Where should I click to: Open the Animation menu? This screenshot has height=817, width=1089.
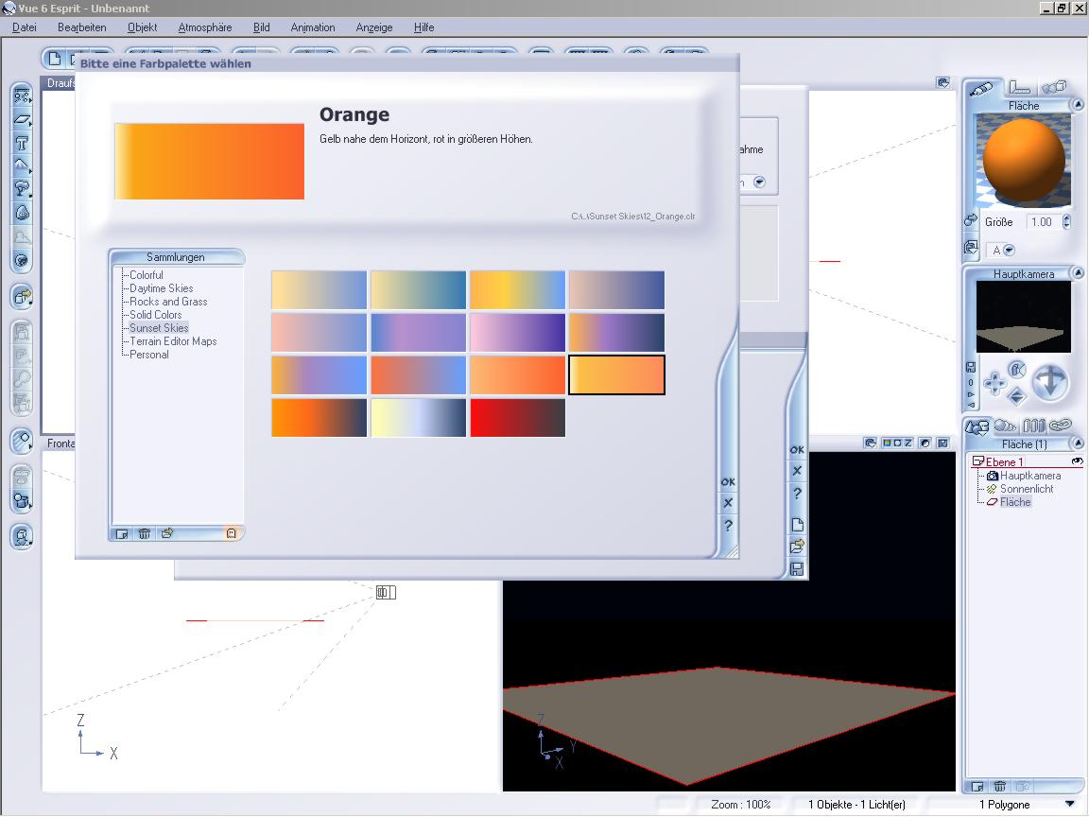(x=313, y=27)
